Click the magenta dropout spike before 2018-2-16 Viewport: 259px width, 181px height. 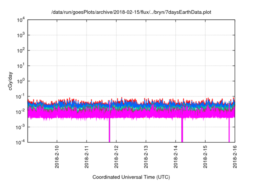pos(229,130)
